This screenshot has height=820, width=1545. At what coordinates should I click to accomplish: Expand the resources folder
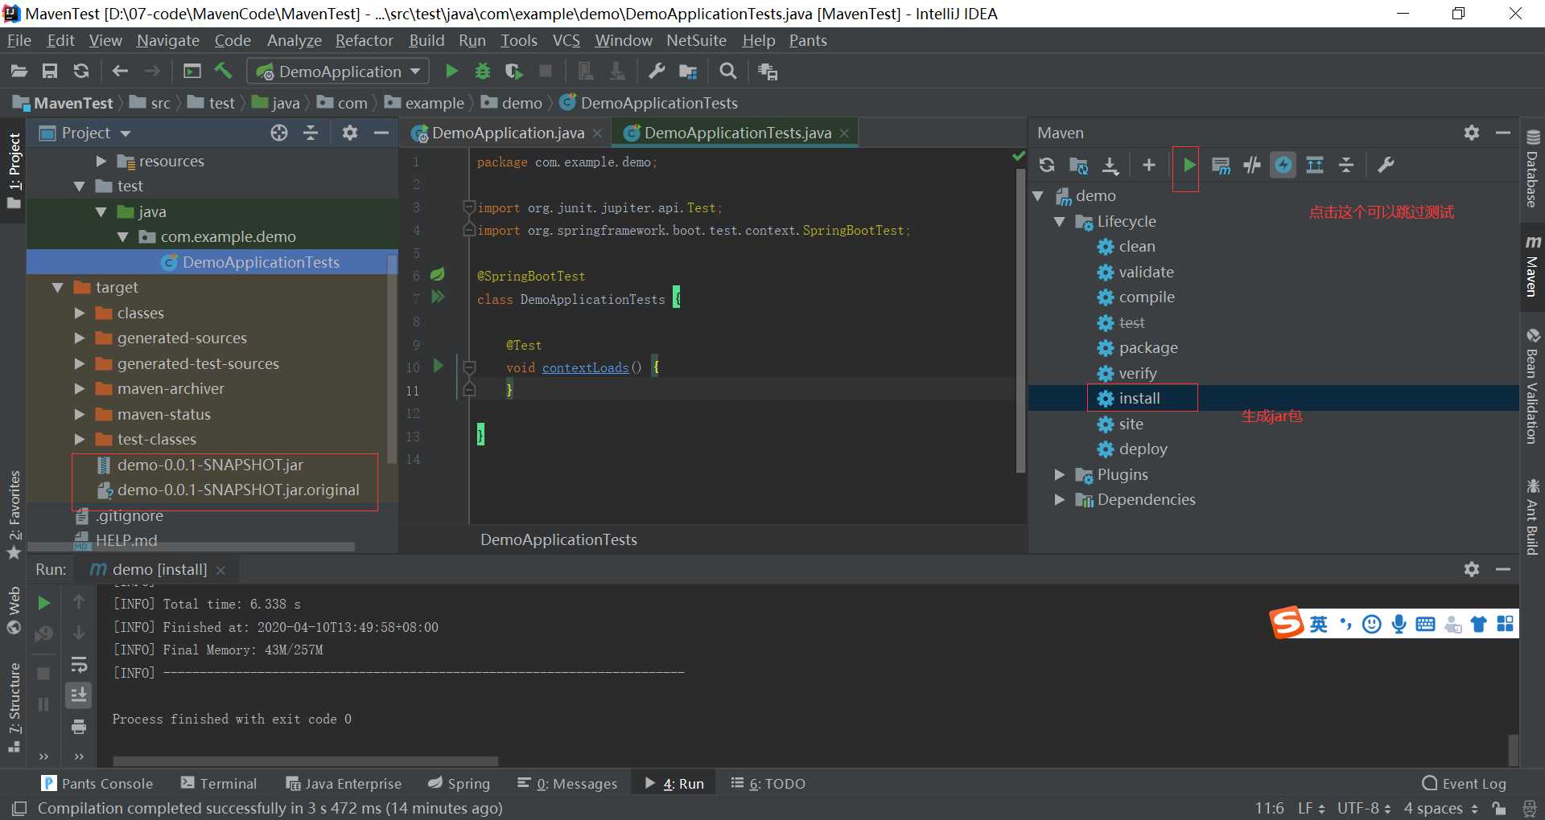tap(101, 161)
